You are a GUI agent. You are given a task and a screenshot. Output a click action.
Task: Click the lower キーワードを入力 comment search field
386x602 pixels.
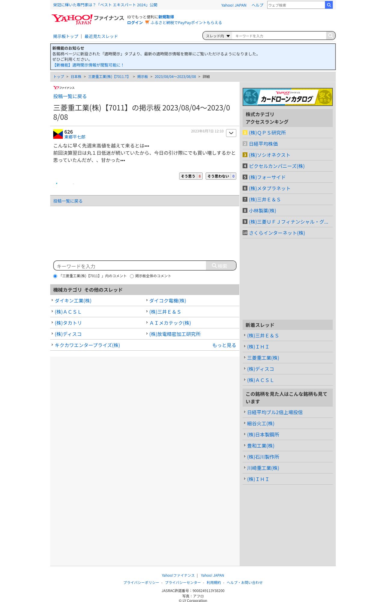coord(130,266)
